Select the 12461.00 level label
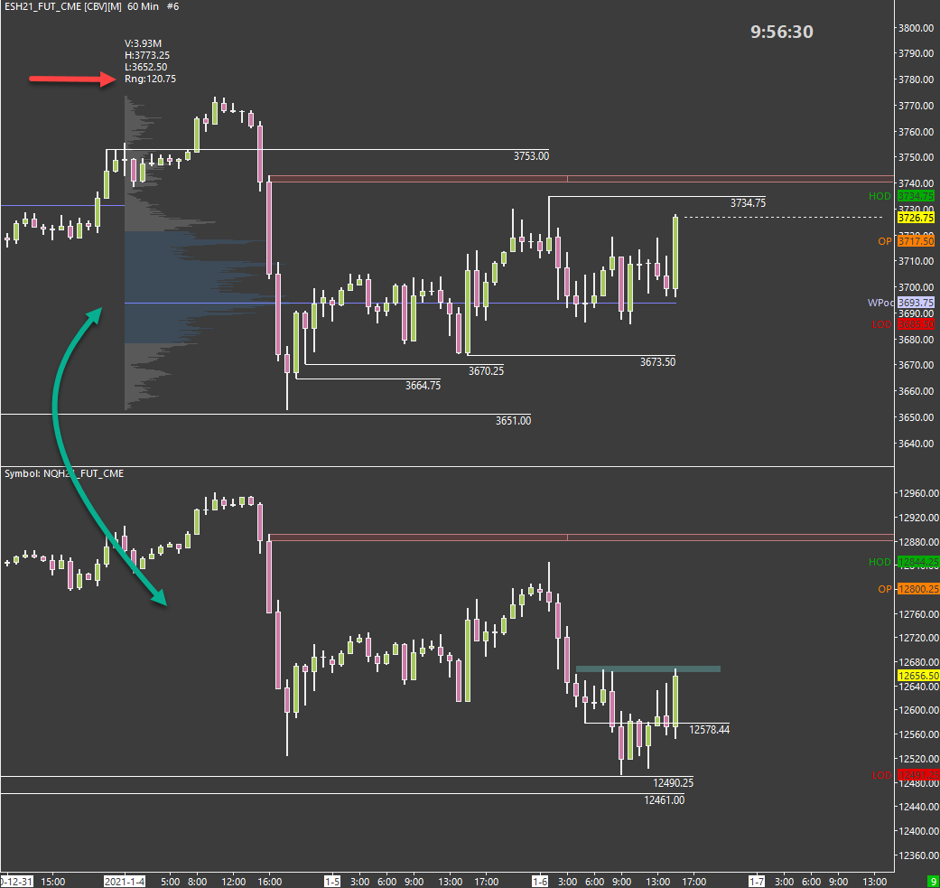Viewport: 940px width, 888px height. pyautogui.click(x=665, y=800)
